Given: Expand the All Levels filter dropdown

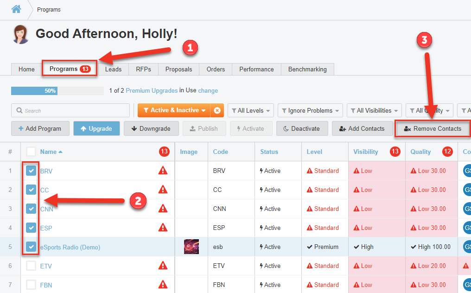Looking at the screenshot, I should tap(250, 111).
